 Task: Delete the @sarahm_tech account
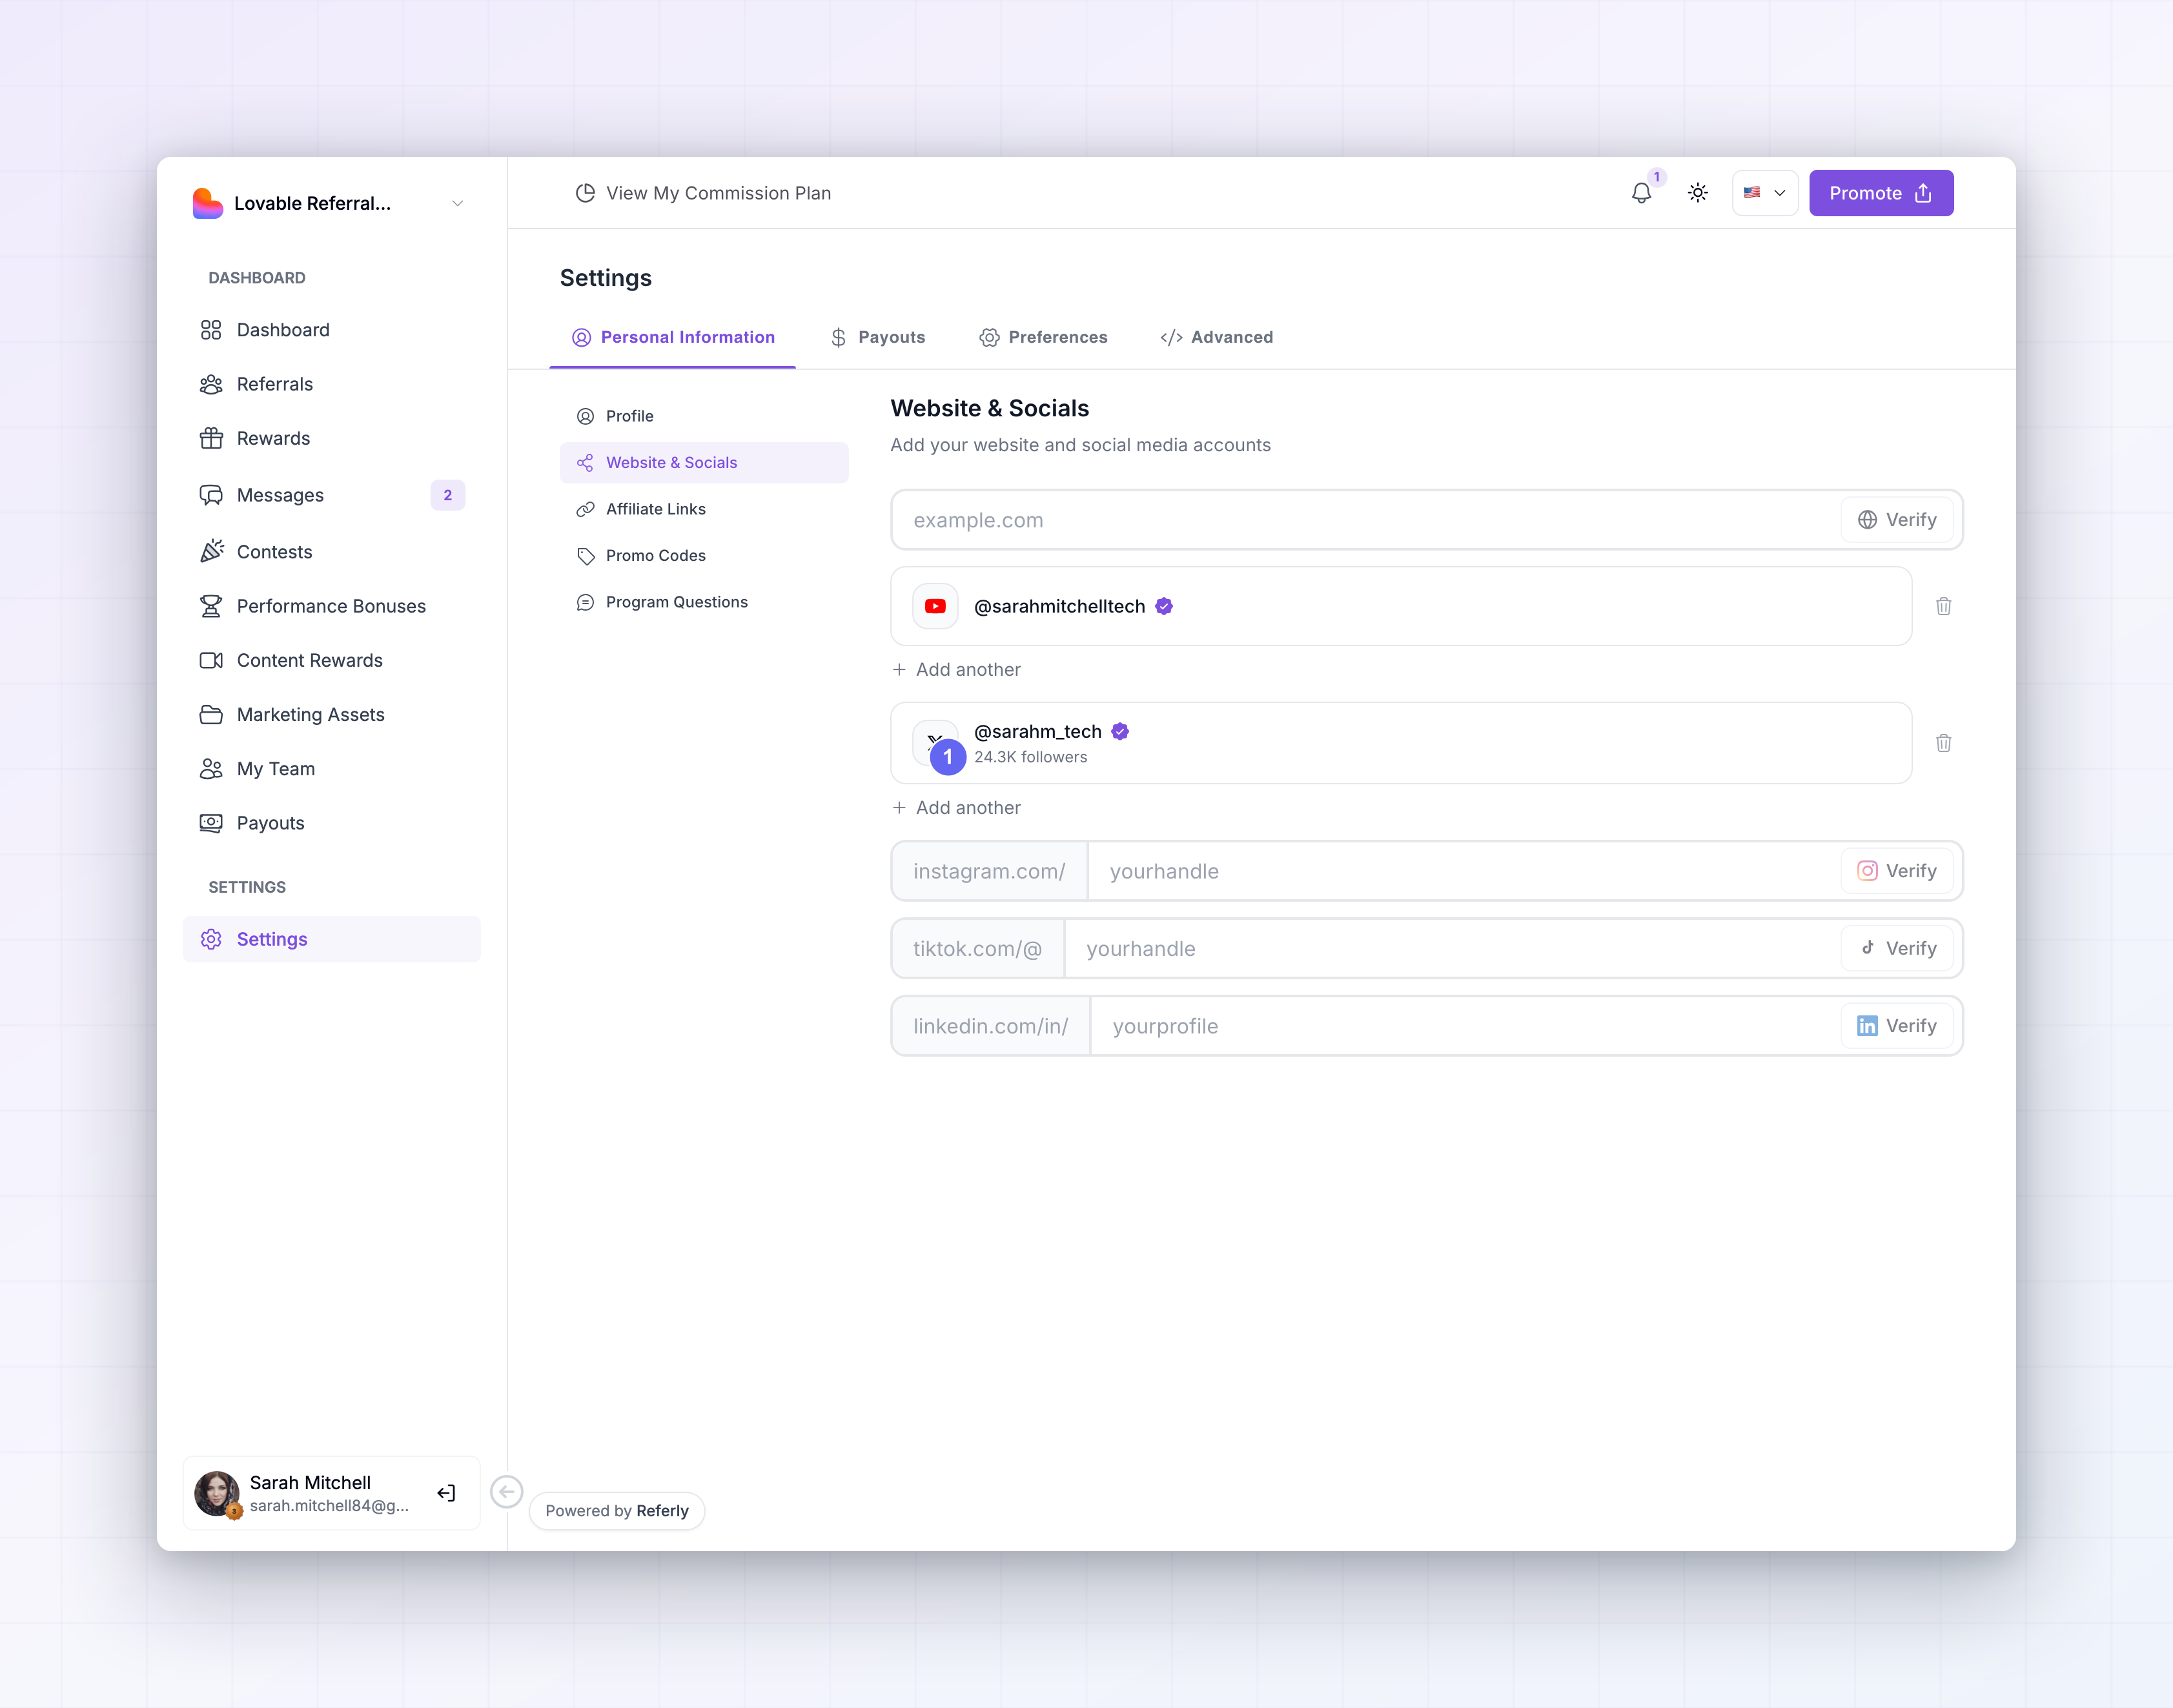tap(1944, 743)
